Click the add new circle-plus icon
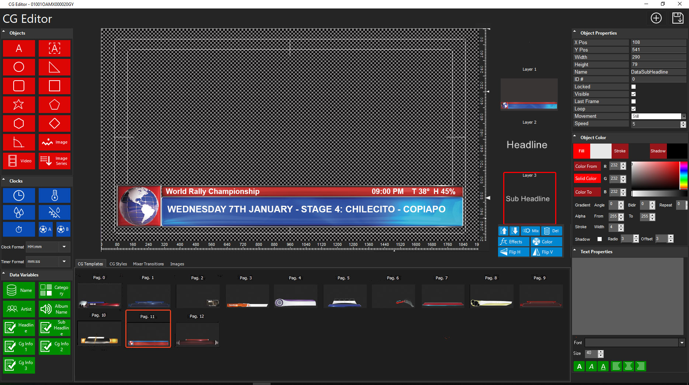Image resolution: width=689 pixels, height=385 pixels. coord(656,18)
